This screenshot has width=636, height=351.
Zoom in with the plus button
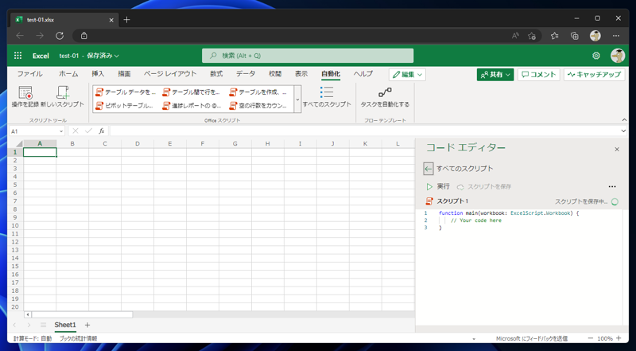pyautogui.click(x=619, y=338)
